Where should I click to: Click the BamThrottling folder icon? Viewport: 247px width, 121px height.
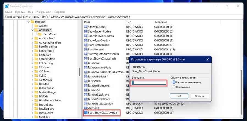(x=36, y=47)
